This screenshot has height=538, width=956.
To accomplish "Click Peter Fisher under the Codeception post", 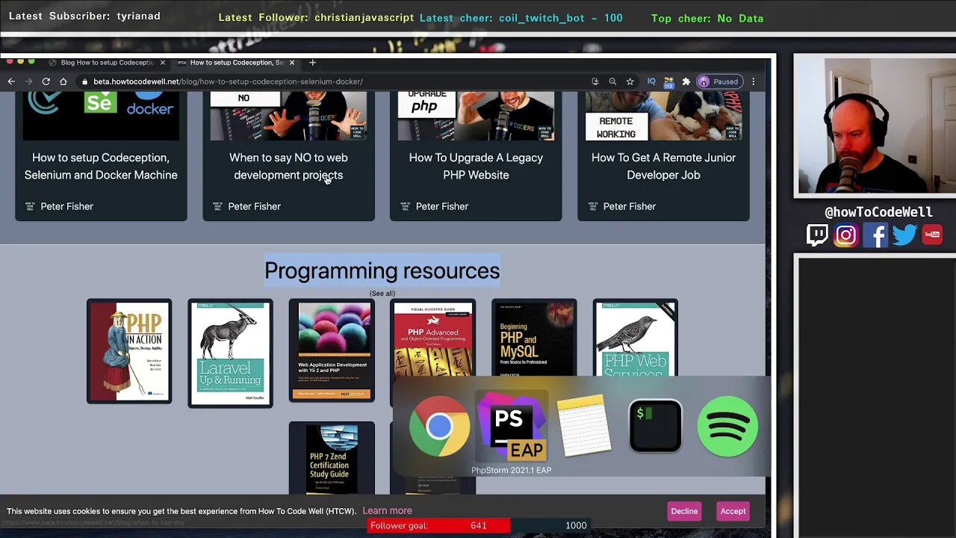I will coord(66,206).
